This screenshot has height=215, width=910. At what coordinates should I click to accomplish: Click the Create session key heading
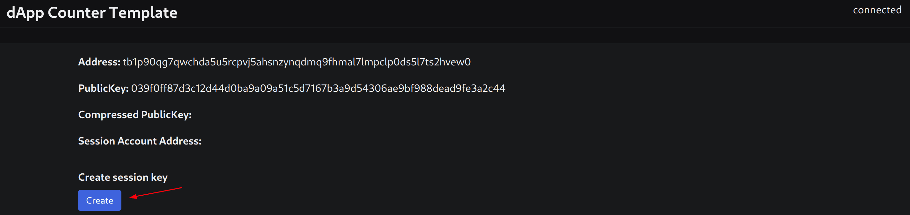(x=123, y=177)
